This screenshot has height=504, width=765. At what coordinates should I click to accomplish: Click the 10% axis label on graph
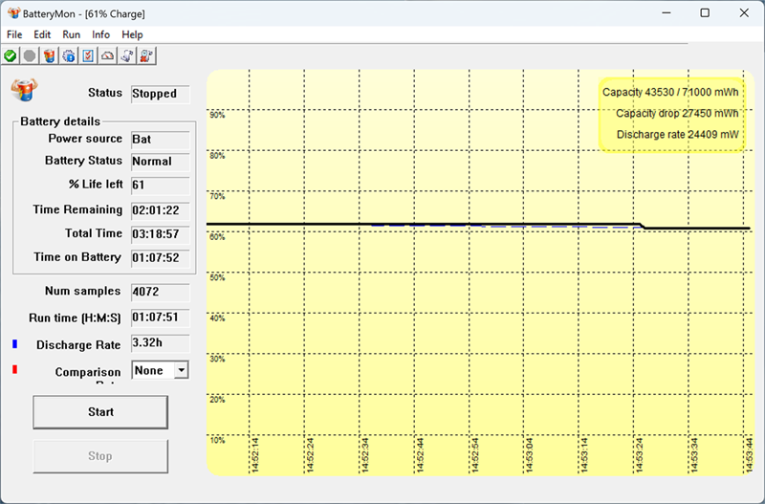coord(217,440)
